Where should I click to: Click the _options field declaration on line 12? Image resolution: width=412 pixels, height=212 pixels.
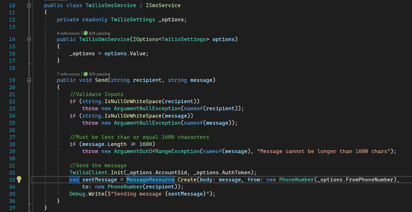(172, 20)
